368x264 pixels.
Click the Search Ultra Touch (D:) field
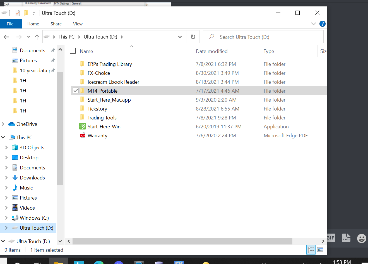click(x=263, y=37)
